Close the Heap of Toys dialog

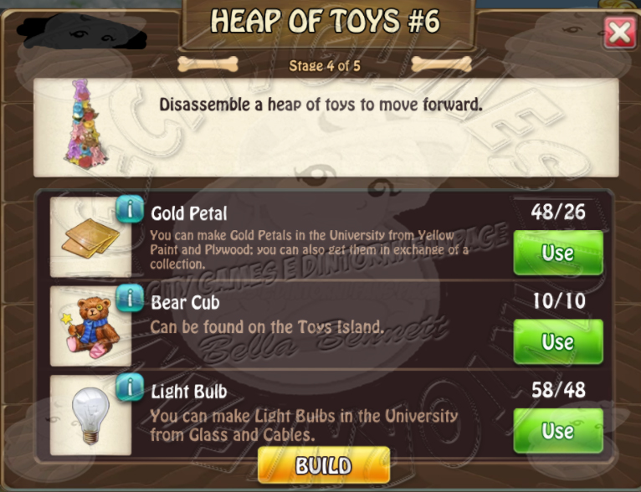pyautogui.click(x=620, y=33)
